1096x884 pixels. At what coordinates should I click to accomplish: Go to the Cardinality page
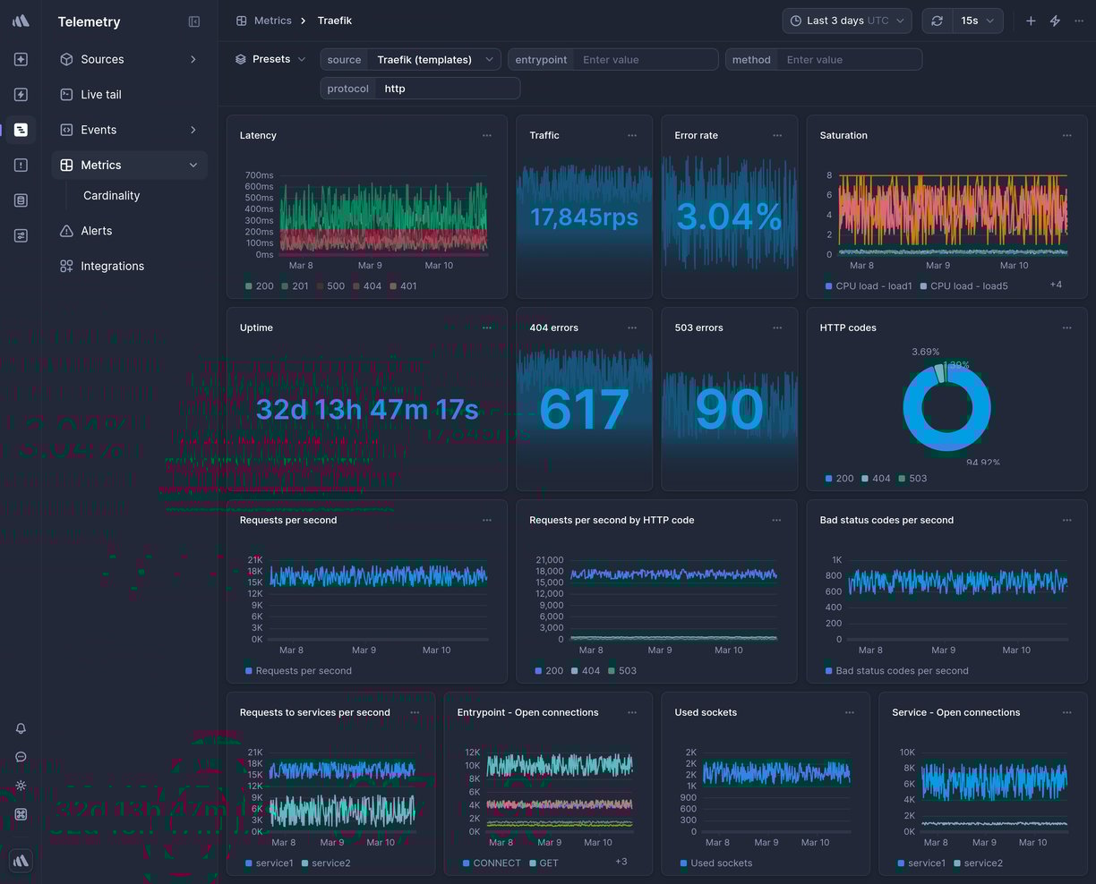[x=111, y=195]
